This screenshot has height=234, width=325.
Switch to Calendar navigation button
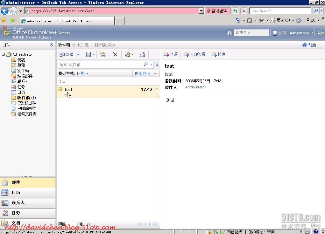pyautogui.click(x=28, y=193)
